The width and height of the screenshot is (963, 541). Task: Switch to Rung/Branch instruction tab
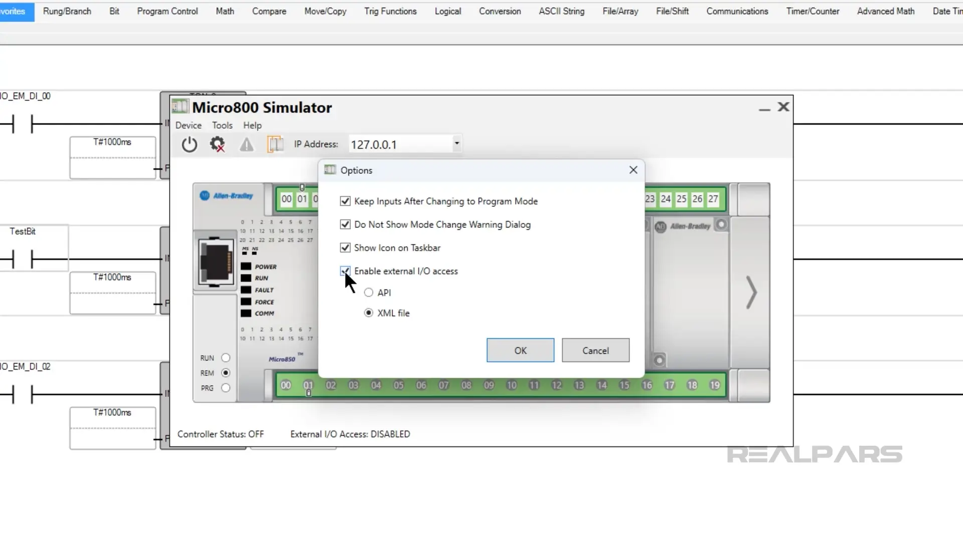click(67, 11)
